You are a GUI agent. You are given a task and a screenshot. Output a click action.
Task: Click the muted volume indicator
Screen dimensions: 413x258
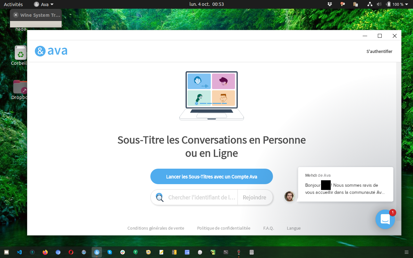coord(379,4)
